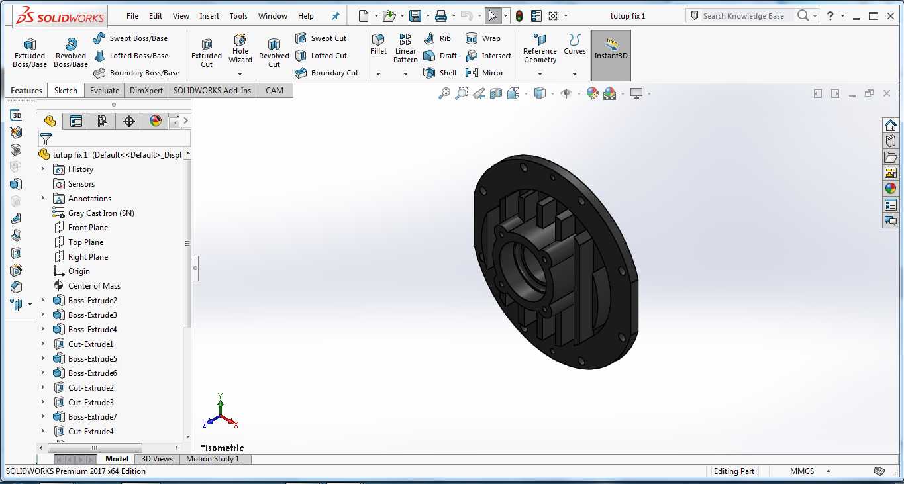Show the DisplayManager tab
Screen dimensions: 904x484
(156, 121)
